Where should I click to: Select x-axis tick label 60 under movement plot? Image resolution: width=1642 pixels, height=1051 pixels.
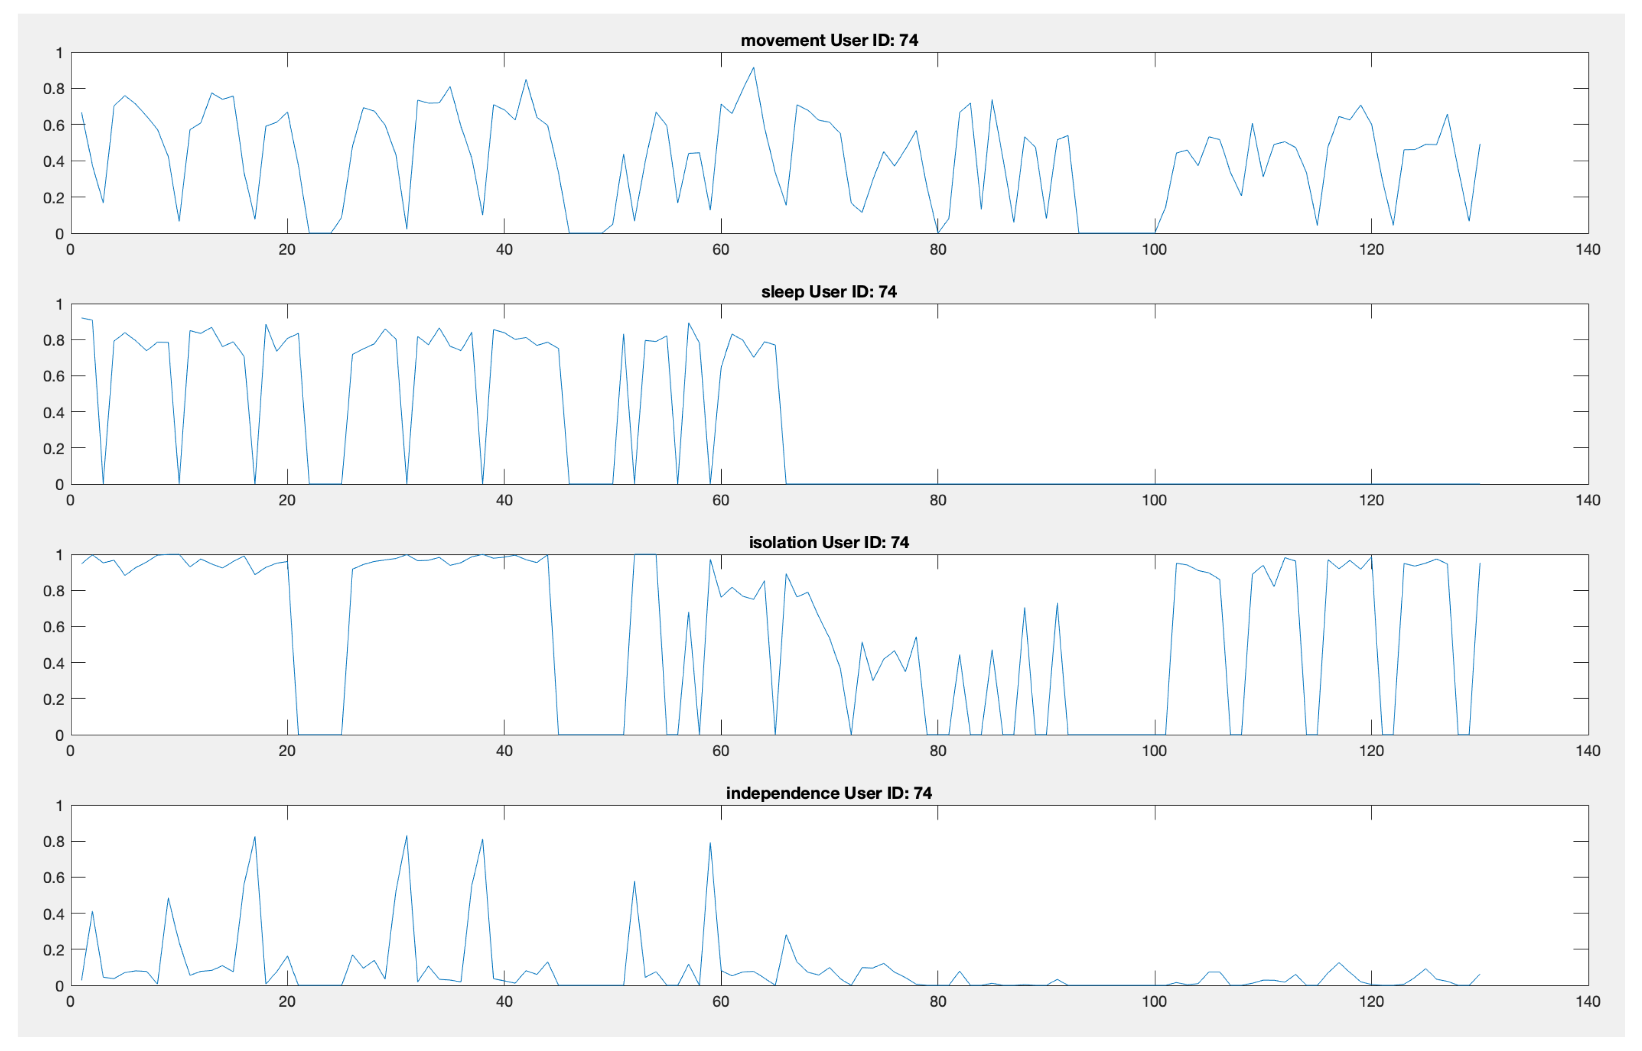click(x=721, y=249)
